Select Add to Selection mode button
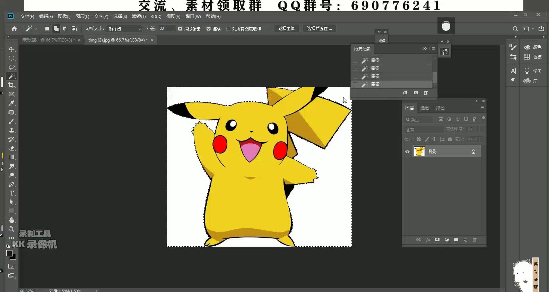 [x=56, y=29]
